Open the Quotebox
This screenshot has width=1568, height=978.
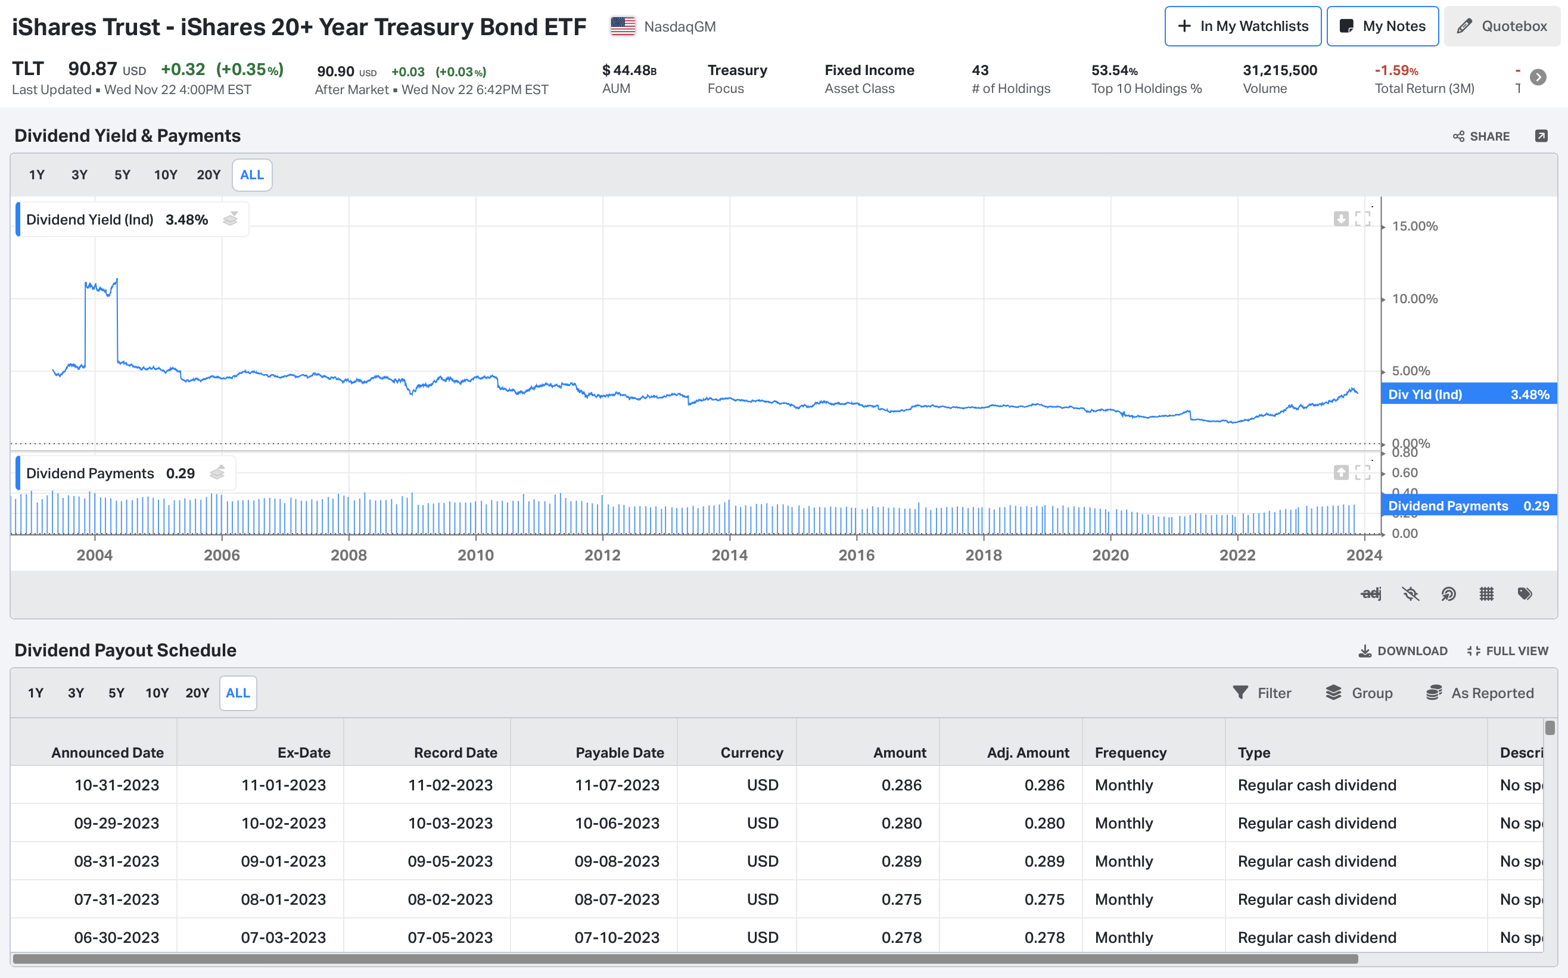(1501, 27)
